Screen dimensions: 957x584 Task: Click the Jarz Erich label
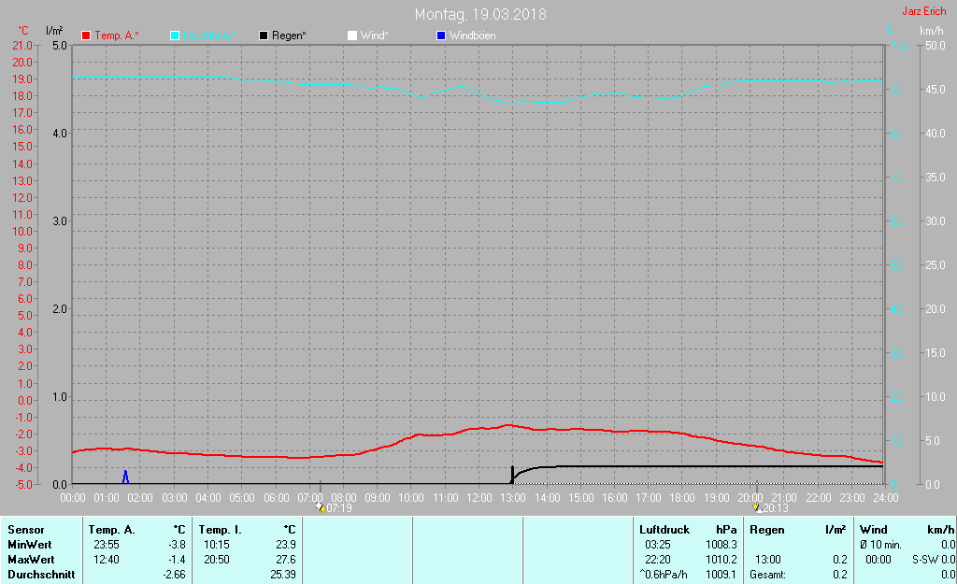924,11
